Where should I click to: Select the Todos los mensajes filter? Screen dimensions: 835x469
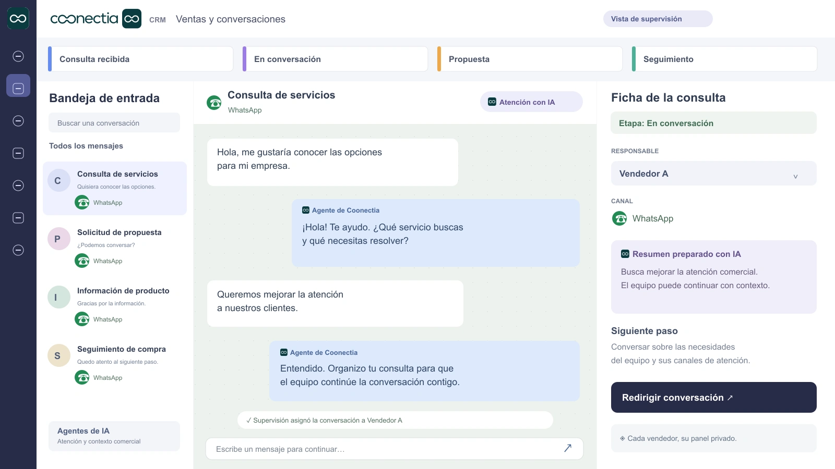(86, 146)
